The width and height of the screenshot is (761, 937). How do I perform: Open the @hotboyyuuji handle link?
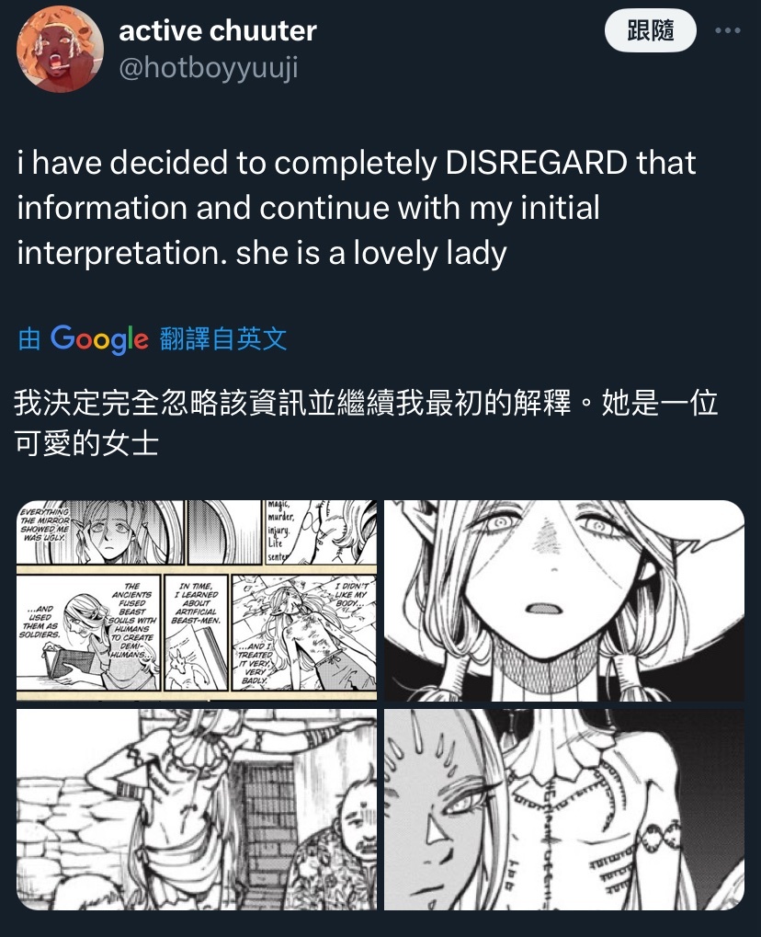[209, 67]
